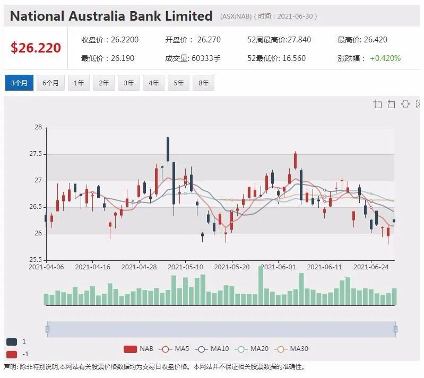Click the 2021-04-06 x-axis date label
Viewport: 424px width, 378px height.
point(46,267)
